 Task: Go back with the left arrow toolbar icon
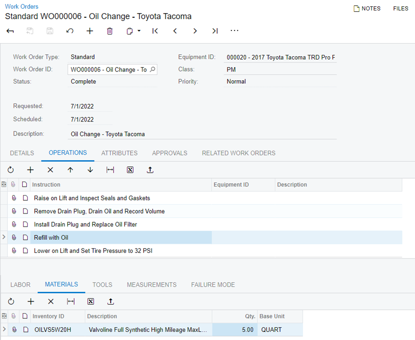click(x=10, y=31)
